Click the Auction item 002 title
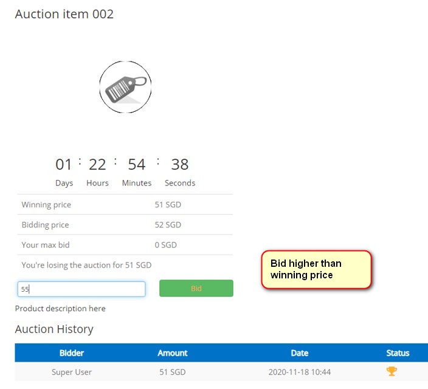428x389 pixels. 64,14
